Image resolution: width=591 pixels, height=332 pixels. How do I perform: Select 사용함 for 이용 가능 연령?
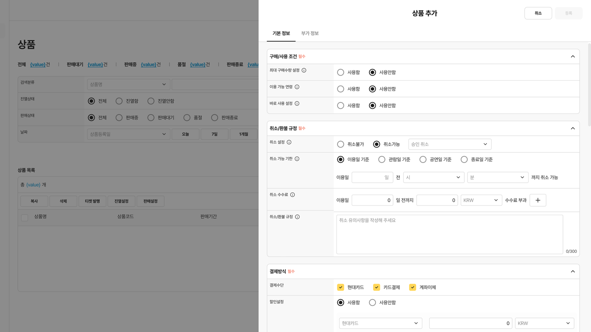click(341, 89)
